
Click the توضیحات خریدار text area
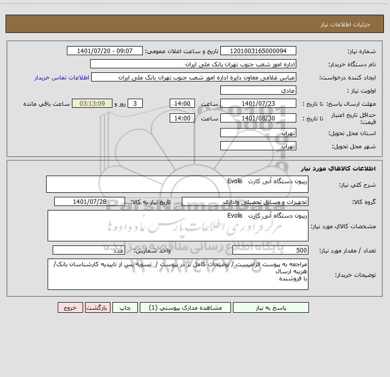click(178, 274)
